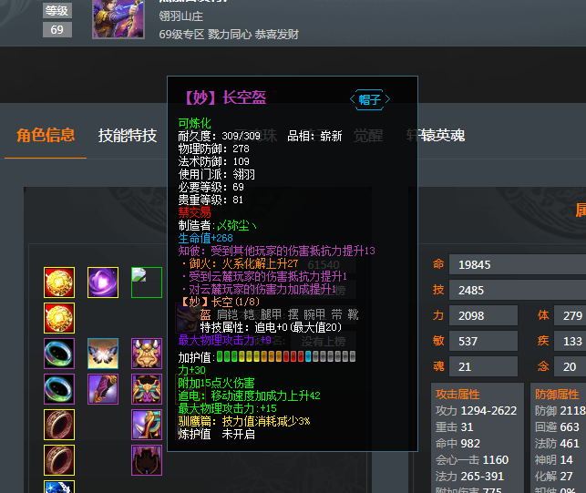Click the purple shoulder armor icon
The image size is (586, 493).
147,425
